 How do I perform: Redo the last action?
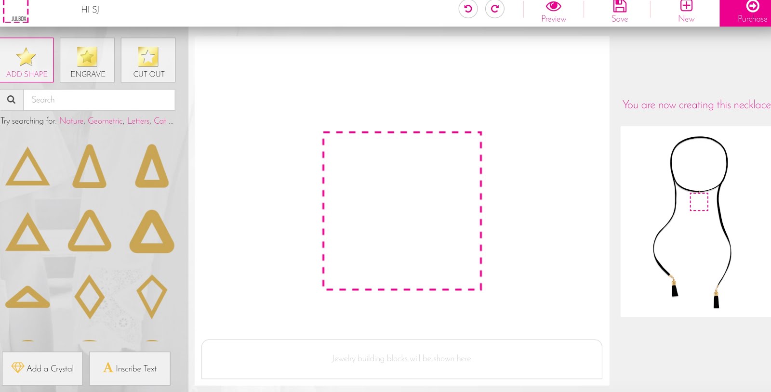(495, 9)
